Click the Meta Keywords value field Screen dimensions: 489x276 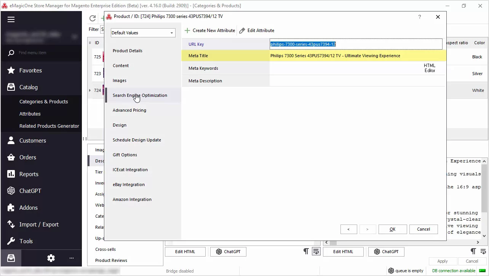point(346,68)
